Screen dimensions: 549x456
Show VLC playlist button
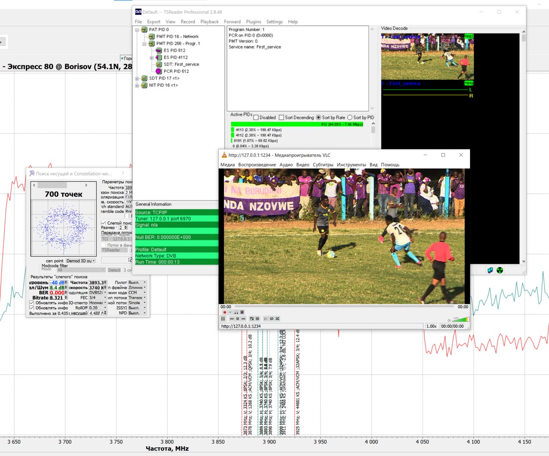(266, 319)
